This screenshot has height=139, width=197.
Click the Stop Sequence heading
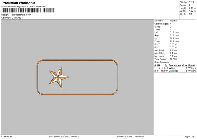click(162, 62)
